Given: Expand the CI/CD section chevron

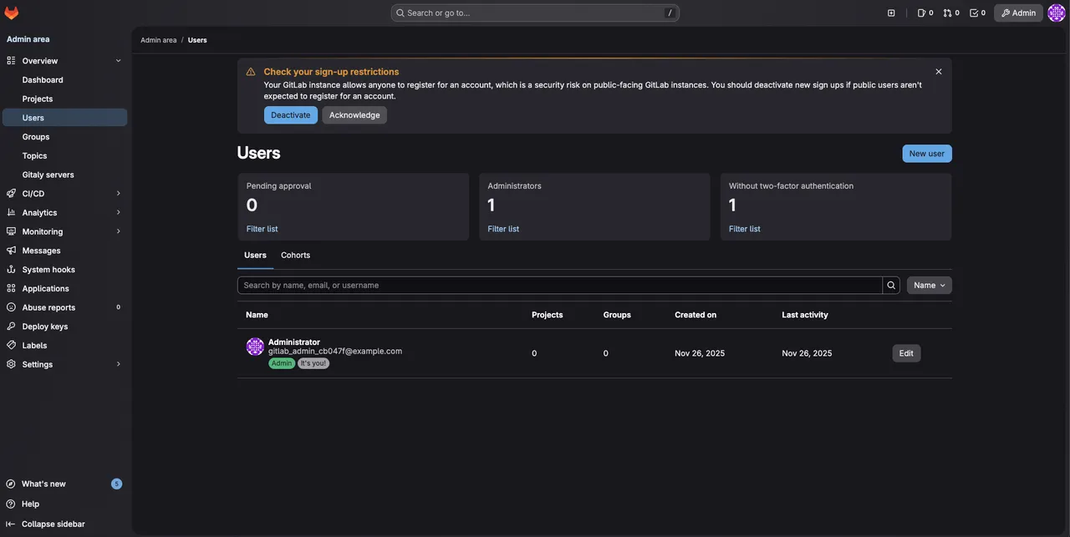Looking at the screenshot, I should click(x=118, y=194).
